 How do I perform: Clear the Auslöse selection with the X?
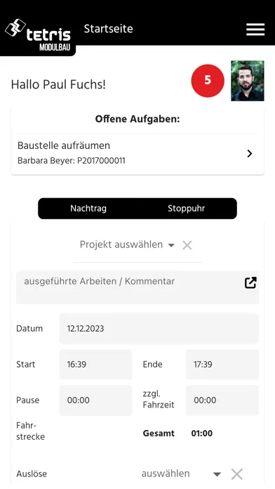pos(236,474)
